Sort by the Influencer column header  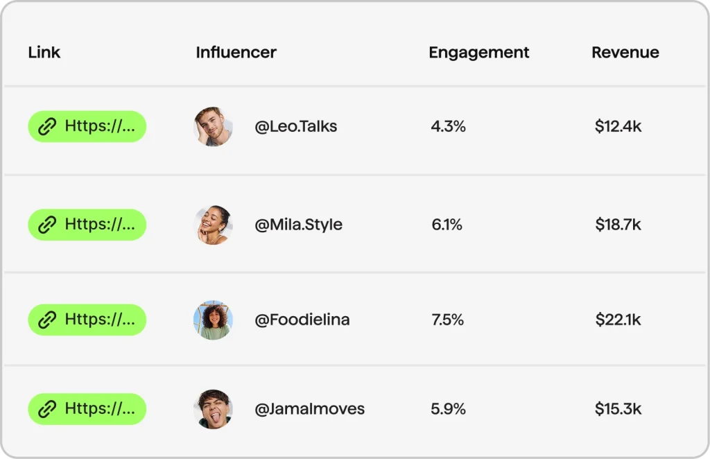click(236, 53)
